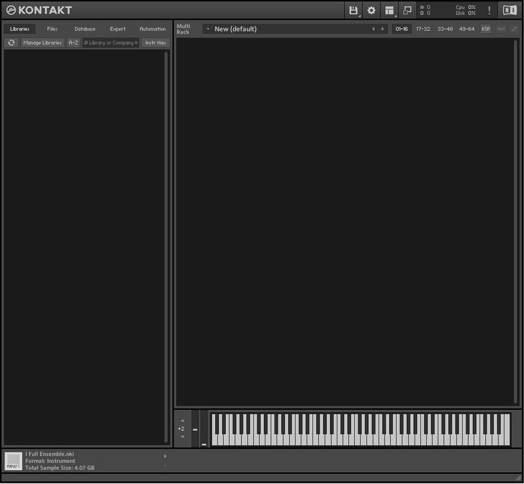The image size is (524, 484).
Task: Open the multi preset dropdown menu
Action: [x=208, y=29]
